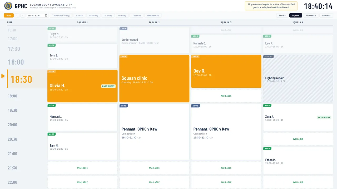Viewport: 337px width, 189px height.
Task: Select Wednesday day button
Action: pyautogui.click(x=153, y=15)
